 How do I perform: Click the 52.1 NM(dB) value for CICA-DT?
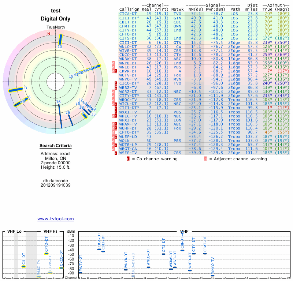click(196, 14)
